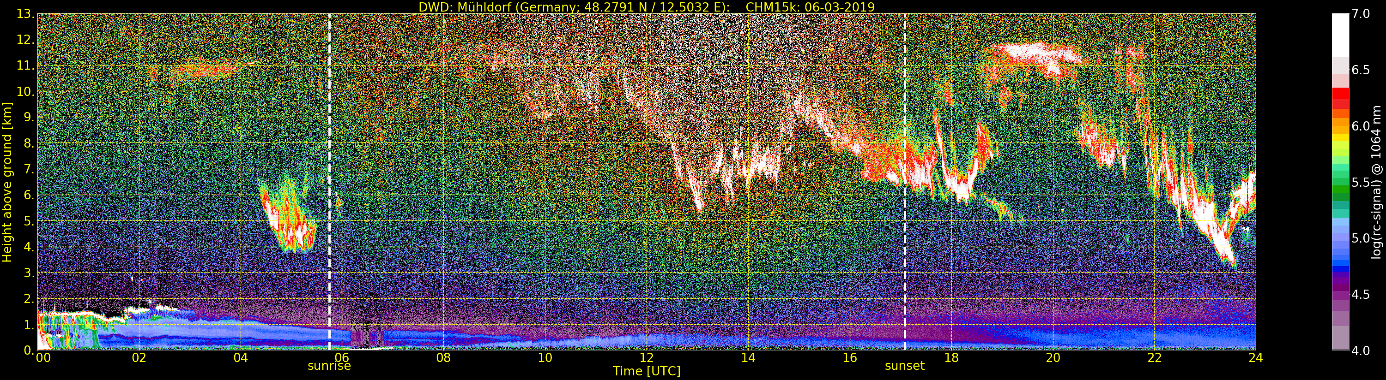Click the colorbar tick value '7.0'
The height and width of the screenshot is (380, 1386).
pyautogui.click(x=1361, y=13)
